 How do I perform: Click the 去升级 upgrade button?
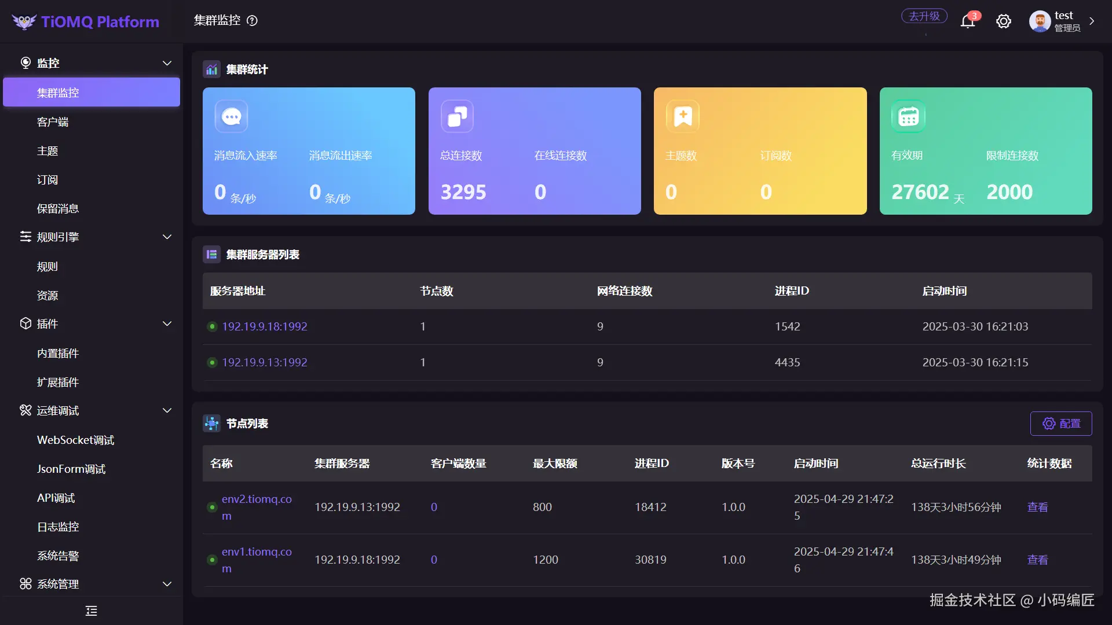point(924,16)
